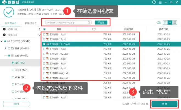Switch to grid thumbnail view

(165, 22)
